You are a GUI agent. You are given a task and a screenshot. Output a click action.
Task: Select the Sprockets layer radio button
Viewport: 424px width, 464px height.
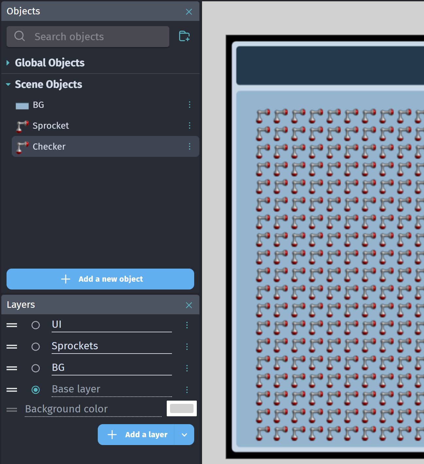pos(36,347)
